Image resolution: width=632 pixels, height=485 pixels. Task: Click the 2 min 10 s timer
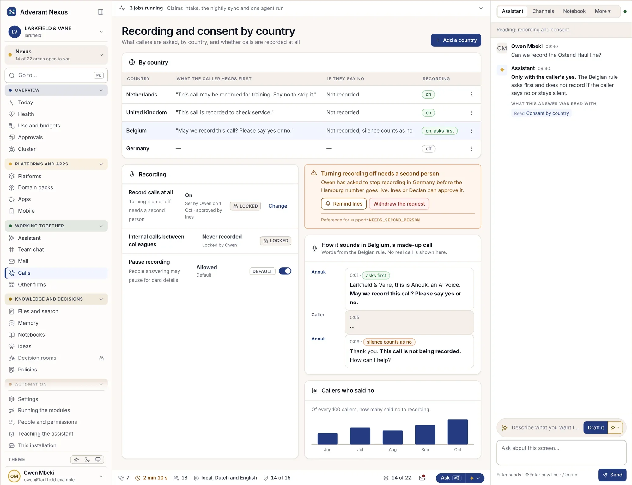click(x=151, y=478)
